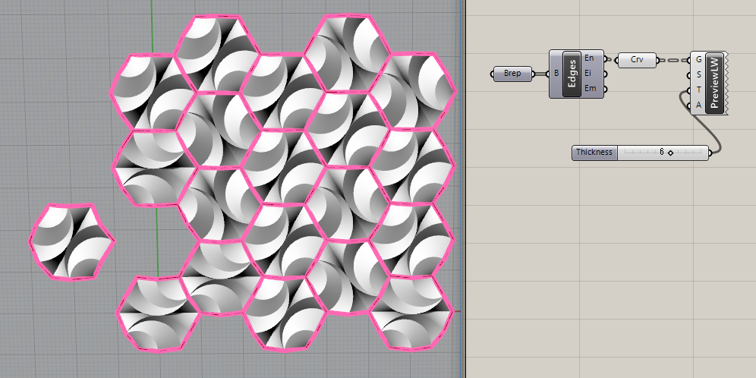The width and height of the screenshot is (756, 378).
Task: Click the Thickness slider diamond handle
Action: coord(671,153)
